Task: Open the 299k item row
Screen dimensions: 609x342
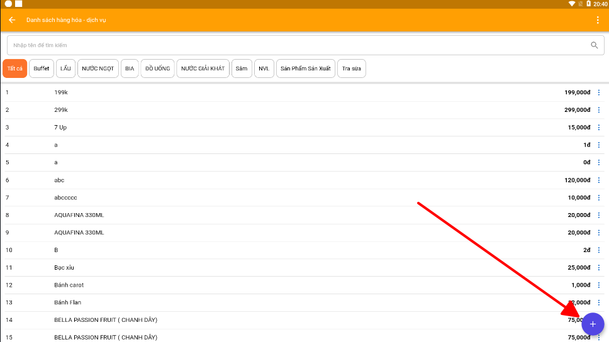Action: pos(304,110)
